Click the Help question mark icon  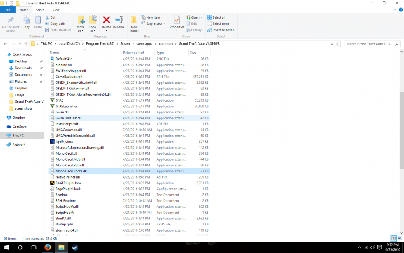click(401, 10)
